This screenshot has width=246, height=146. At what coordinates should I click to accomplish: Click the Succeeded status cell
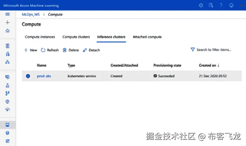[x=164, y=76]
